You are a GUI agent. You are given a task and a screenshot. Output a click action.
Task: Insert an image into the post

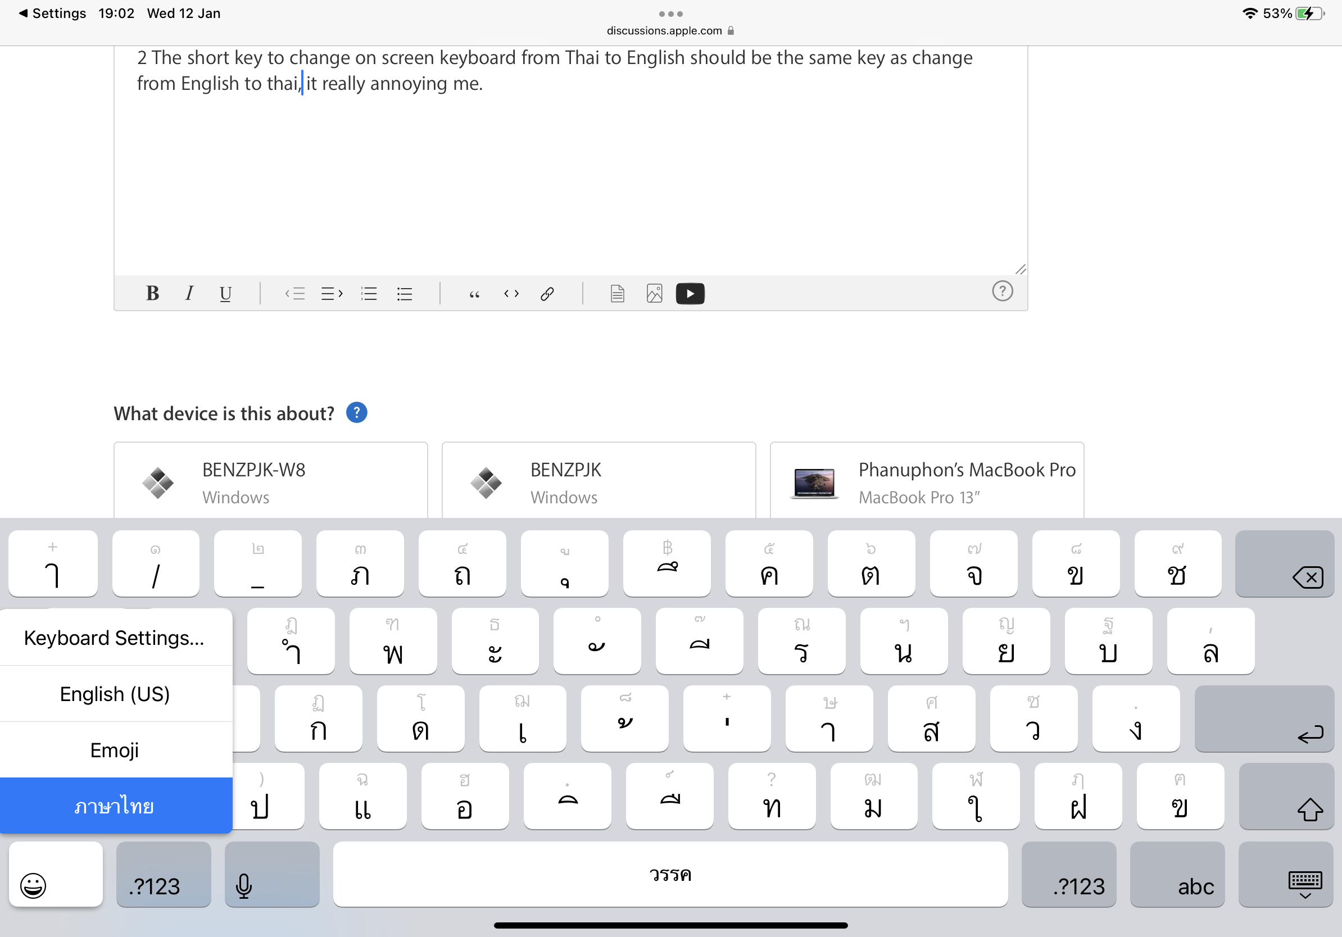coord(654,293)
